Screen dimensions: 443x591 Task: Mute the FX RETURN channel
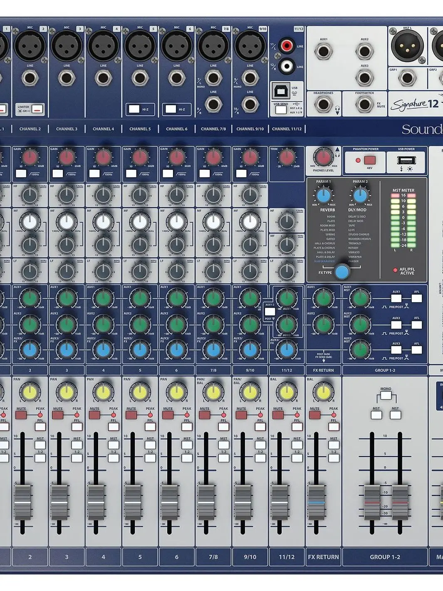coord(314,415)
